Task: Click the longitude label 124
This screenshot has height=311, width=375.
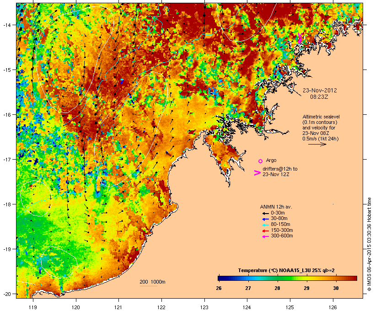Action: 247,307
